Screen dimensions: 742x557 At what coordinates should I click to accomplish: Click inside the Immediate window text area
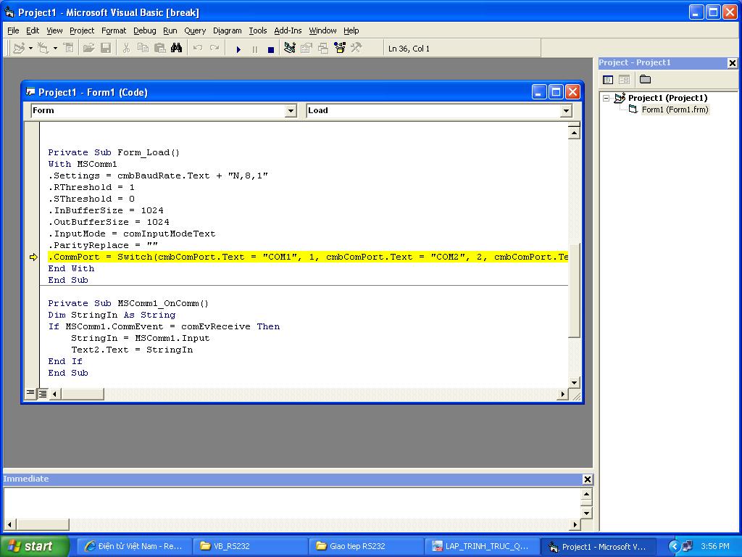[292, 503]
